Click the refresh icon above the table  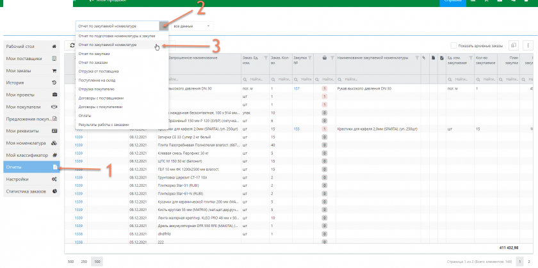point(71,46)
